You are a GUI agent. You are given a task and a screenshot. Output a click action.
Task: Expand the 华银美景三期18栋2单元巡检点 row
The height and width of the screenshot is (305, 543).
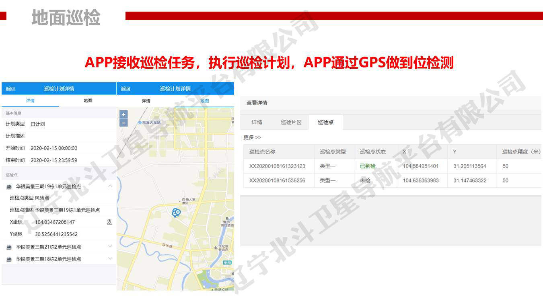pos(110,258)
